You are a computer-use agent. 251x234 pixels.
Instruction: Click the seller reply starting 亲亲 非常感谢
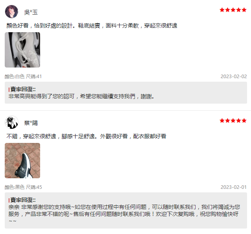[x=124, y=214]
